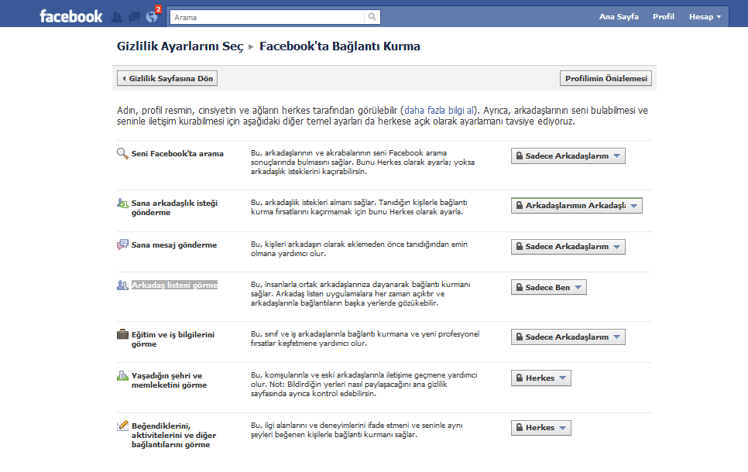Click the 'Sana mesaj gönderme' label
Screen dimensions: 748x472
(174, 245)
